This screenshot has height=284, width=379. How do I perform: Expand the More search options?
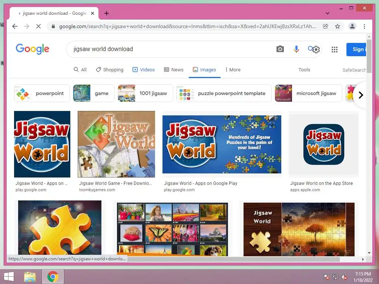pyautogui.click(x=233, y=70)
